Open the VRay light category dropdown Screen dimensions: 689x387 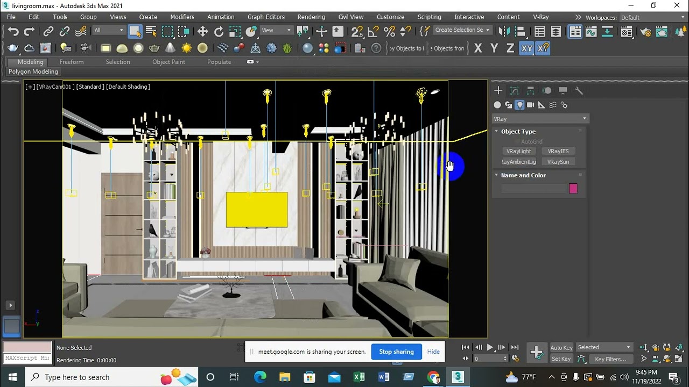(x=540, y=119)
